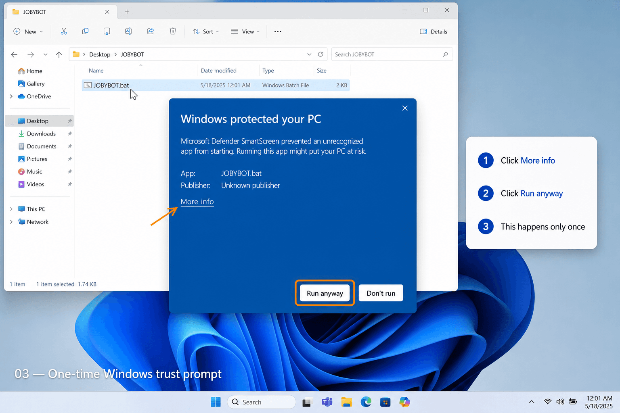Click Desktop in the breadcrumb path
620x413 pixels.
(x=100, y=54)
